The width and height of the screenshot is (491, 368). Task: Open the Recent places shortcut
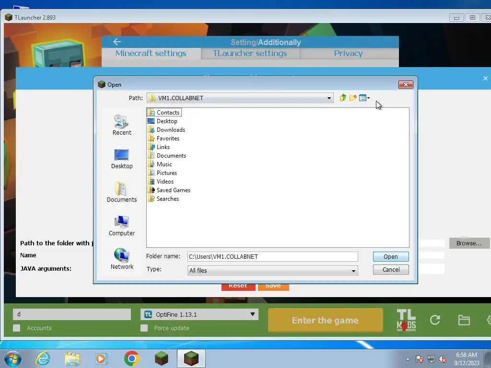[x=122, y=125]
